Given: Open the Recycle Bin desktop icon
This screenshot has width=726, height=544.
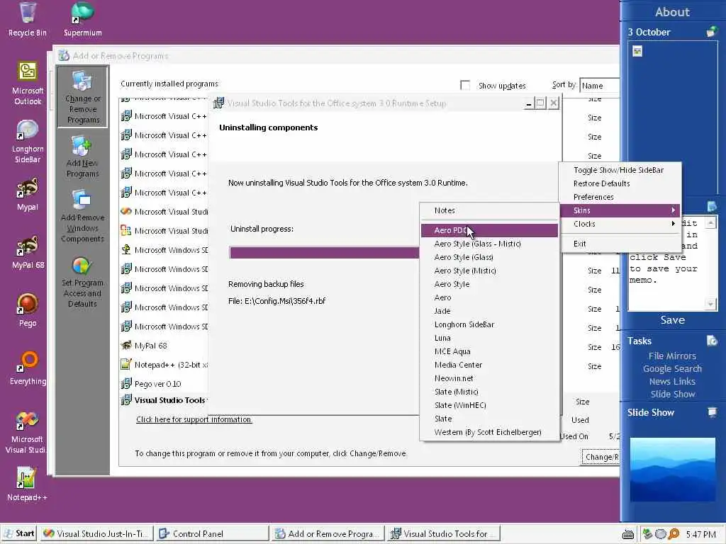Looking at the screenshot, I should (28, 20).
